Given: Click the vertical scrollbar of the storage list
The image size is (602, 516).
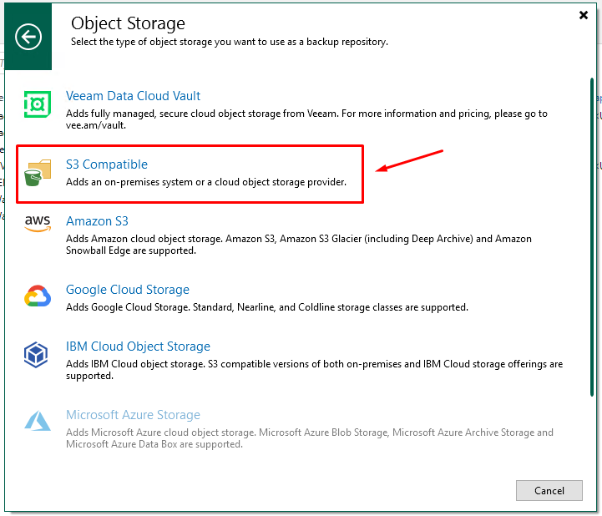Looking at the screenshot, I should point(592,237).
